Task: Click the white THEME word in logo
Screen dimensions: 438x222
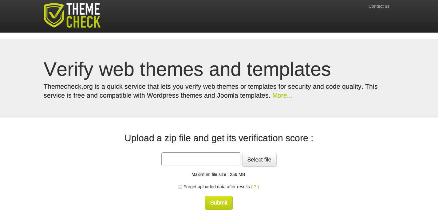Action: [83, 9]
